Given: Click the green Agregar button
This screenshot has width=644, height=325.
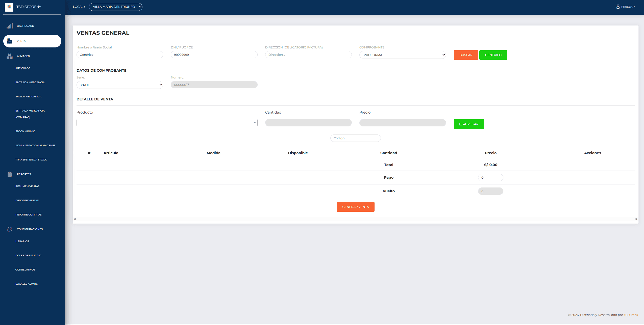Looking at the screenshot, I should 468,124.
